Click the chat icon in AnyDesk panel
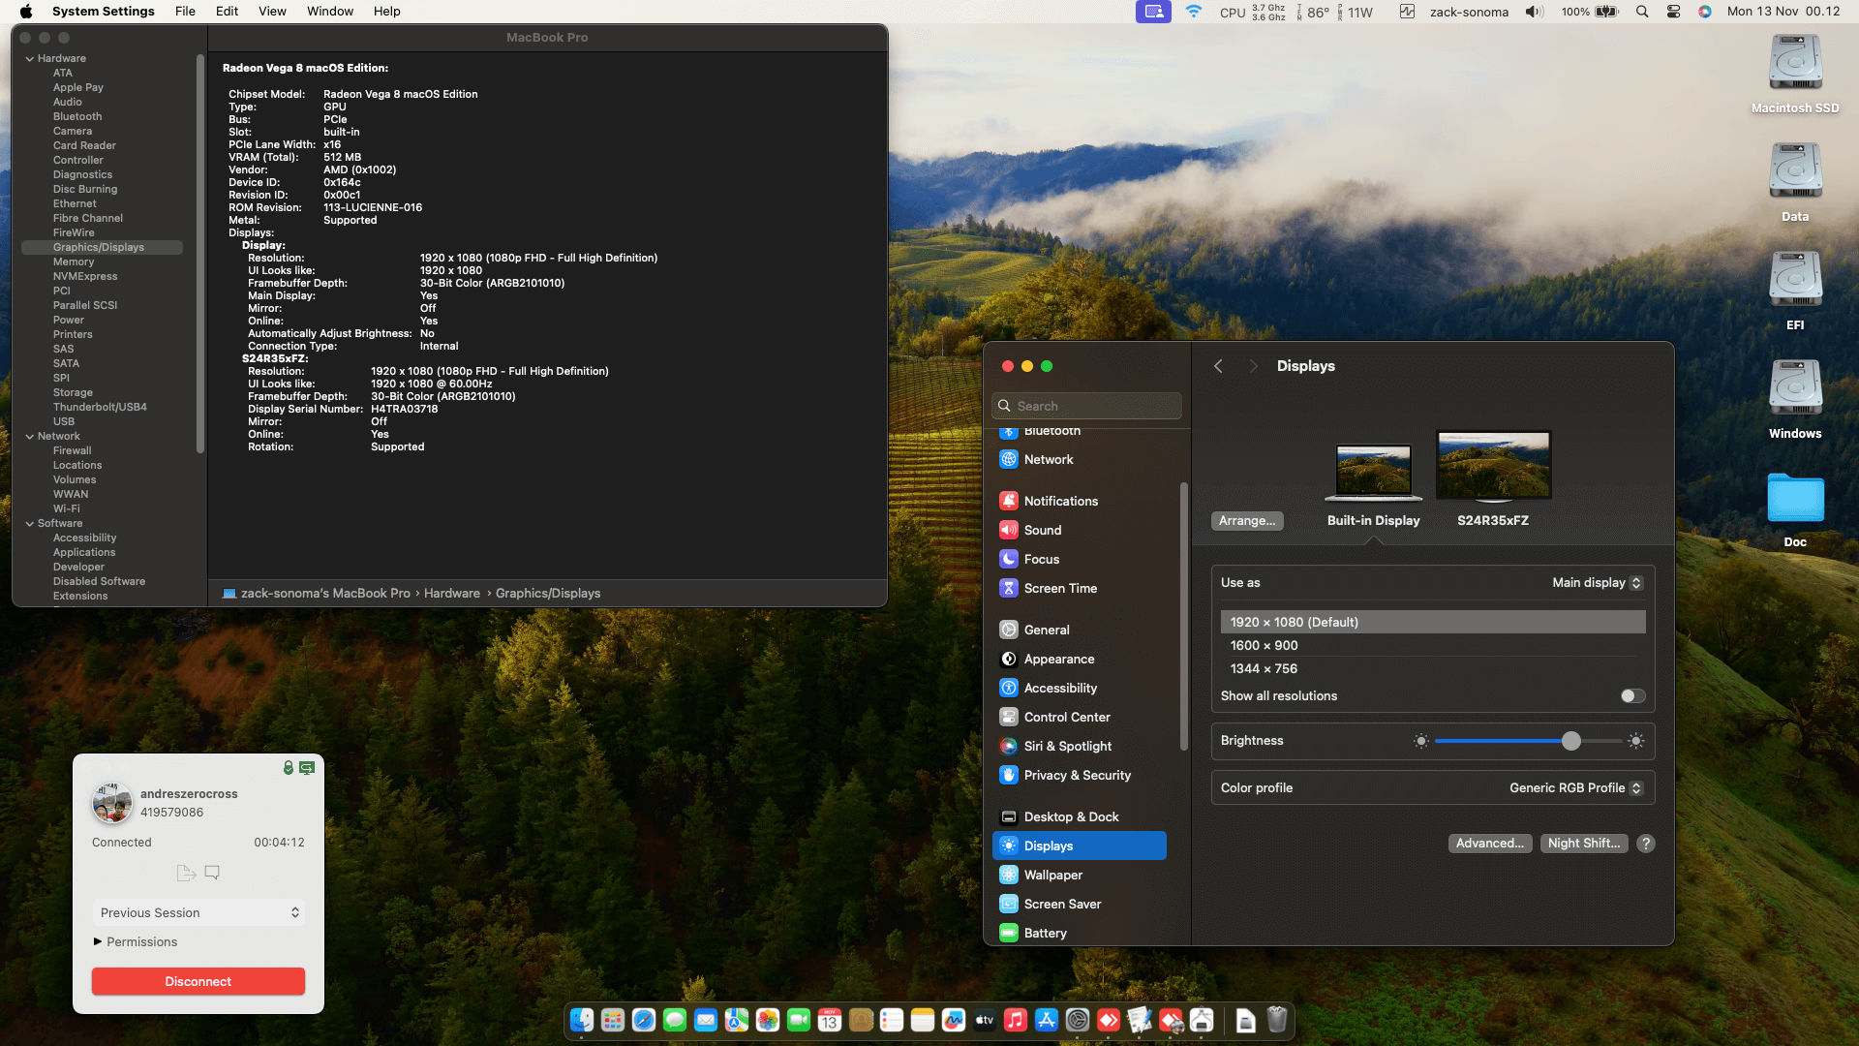 tap(212, 873)
